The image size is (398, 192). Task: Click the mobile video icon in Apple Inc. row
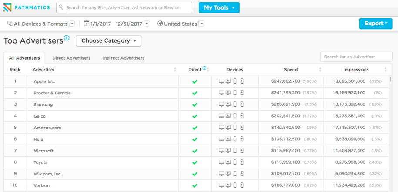tap(242, 81)
